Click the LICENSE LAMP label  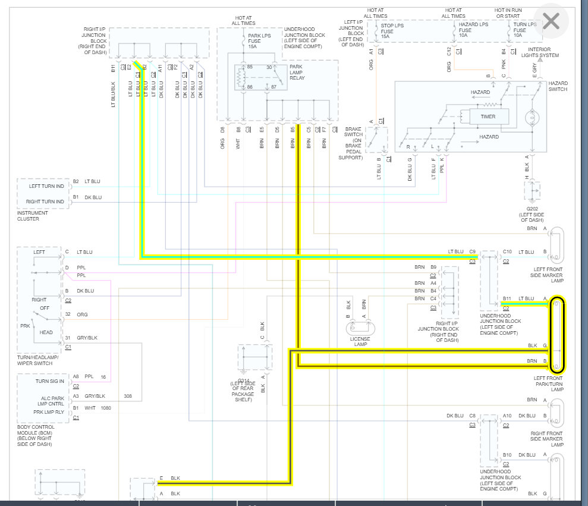pyautogui.click(x=360, y=342)
